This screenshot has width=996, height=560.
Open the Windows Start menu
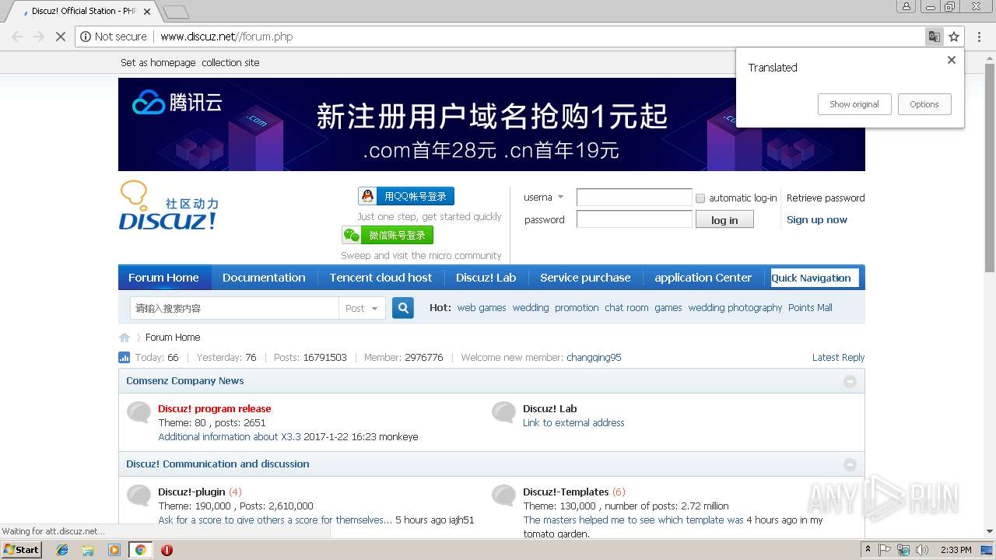pos(22,550)
